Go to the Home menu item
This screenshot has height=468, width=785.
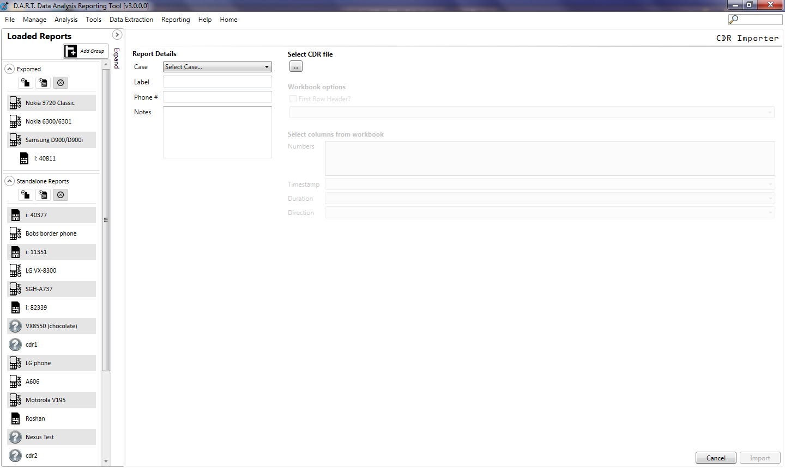228,20
